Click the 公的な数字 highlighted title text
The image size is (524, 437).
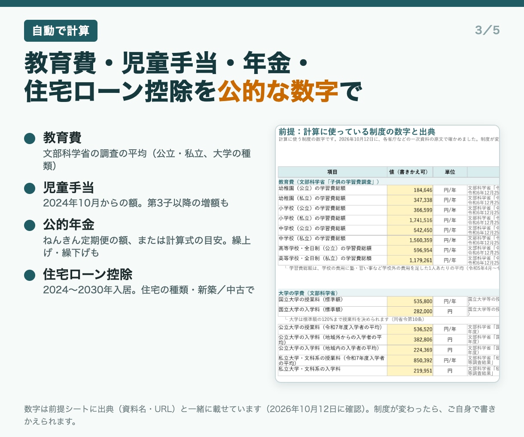(278, 91)
